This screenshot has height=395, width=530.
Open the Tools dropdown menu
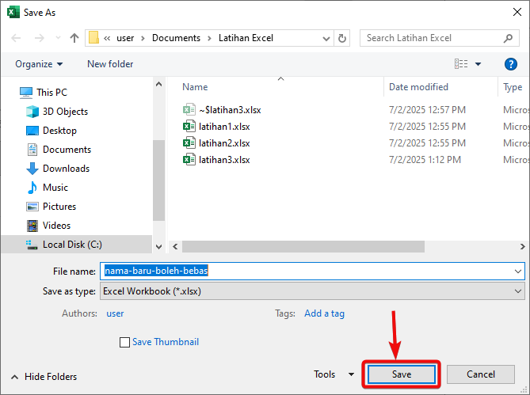(x=334, y=374)
